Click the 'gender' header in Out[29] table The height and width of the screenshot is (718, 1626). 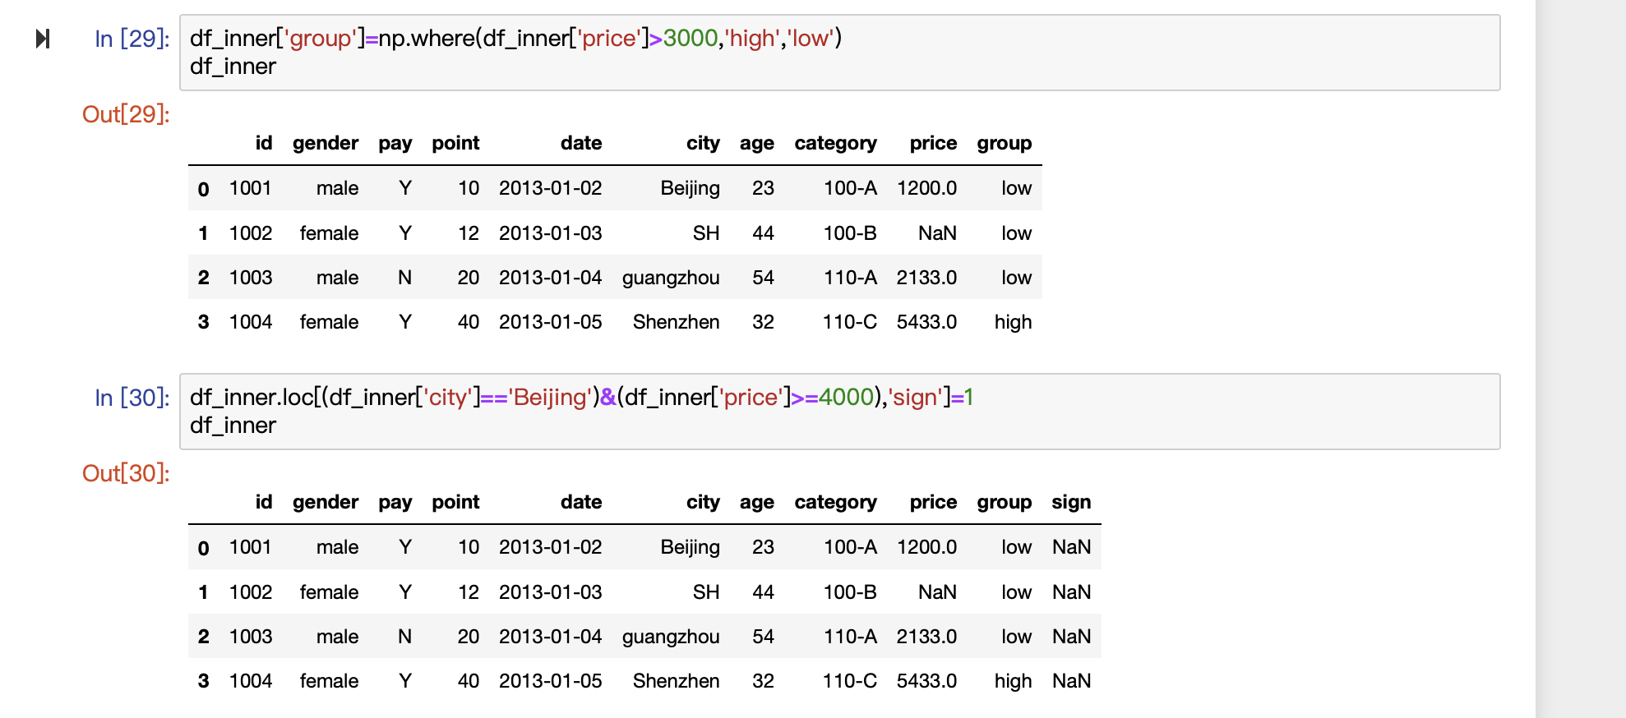pos(326,143)
